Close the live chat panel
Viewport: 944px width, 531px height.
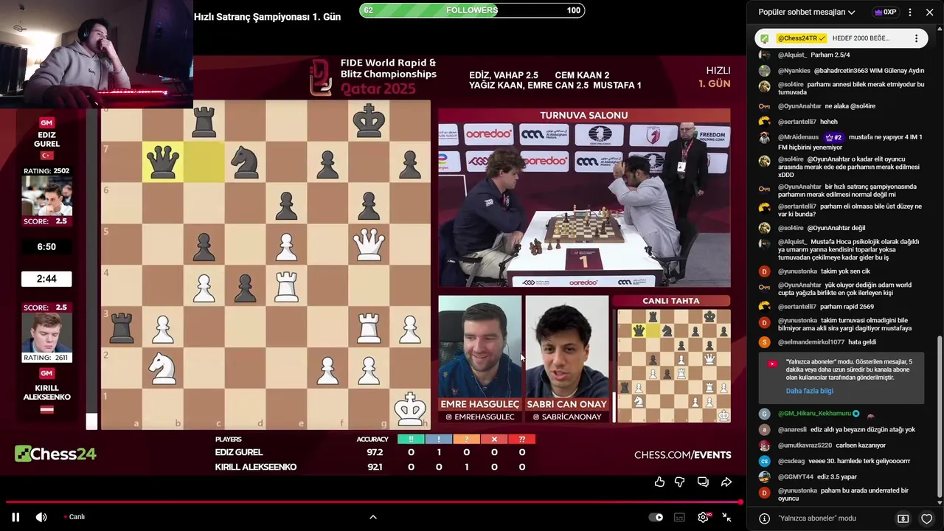[929, 13]
